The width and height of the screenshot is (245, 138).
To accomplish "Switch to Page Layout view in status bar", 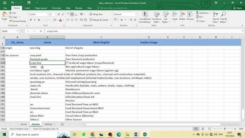I will 203,129.
